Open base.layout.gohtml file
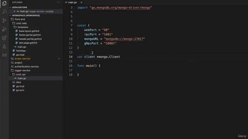Screen dimensions: 248x139 (29, 31)
